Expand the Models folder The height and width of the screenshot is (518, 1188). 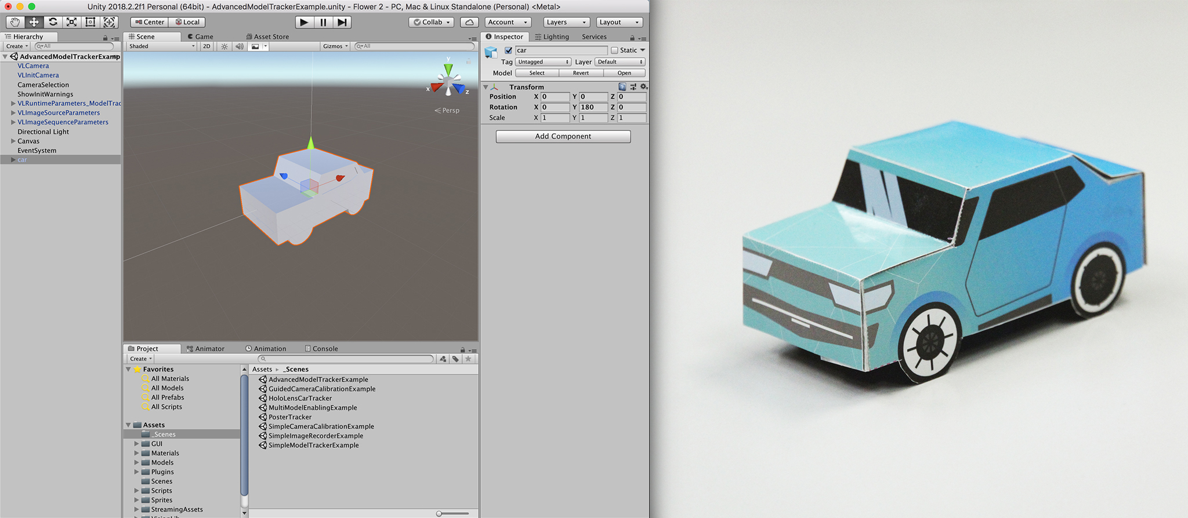click(x=137, y=462)
